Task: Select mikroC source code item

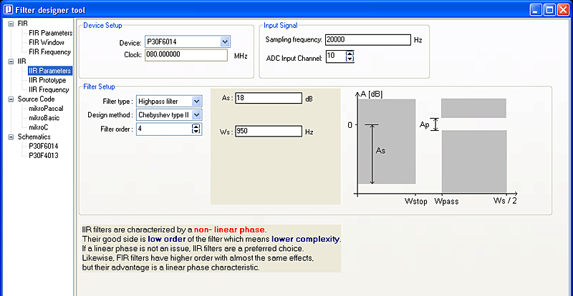Action: click(39, 127)
